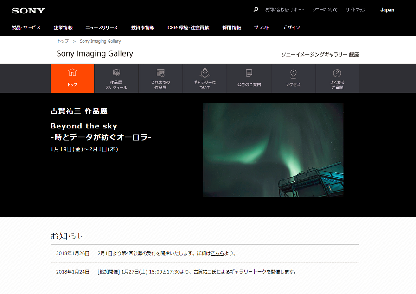The height and width of the screenshot is (294, 416).
Task: Click the 公募のご案内 document icon
Action: point(249,73)
